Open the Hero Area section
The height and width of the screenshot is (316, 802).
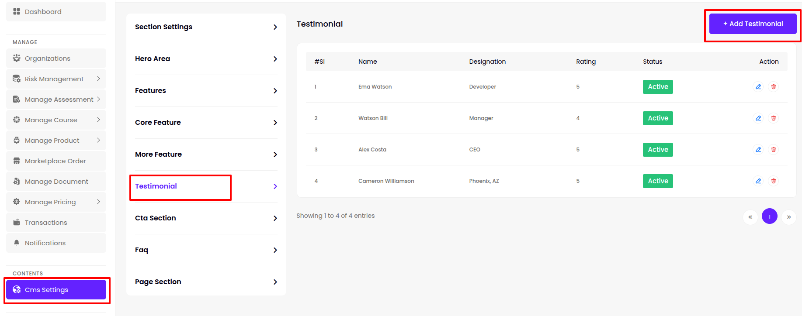click(206, 59)
